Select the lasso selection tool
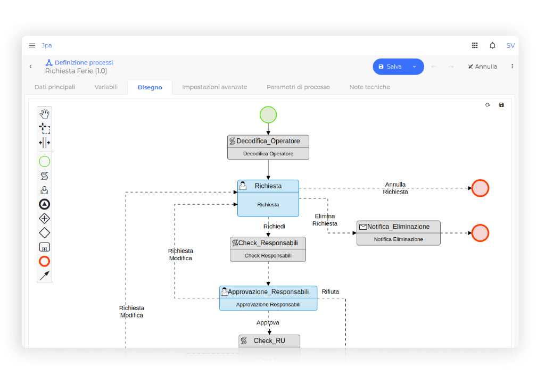The width and height of the screenshot is (545, 383). 45,128
